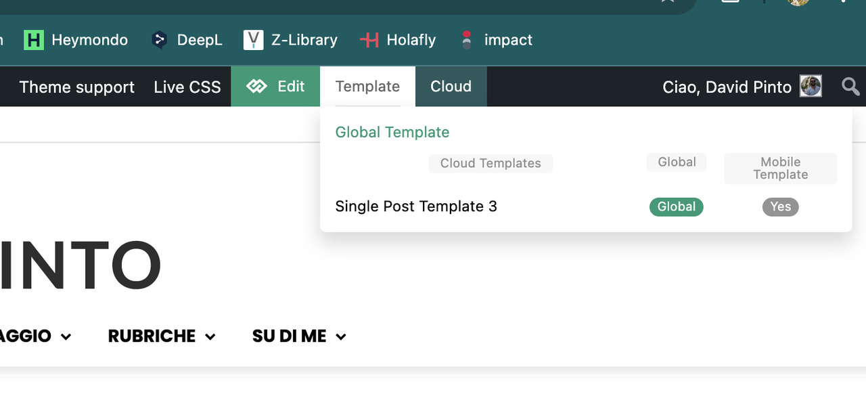Image resolution: width=866 pixels, height=394 pixels.
Task: Click the Z-Library bookmark icon
Action: [x=253, y=40]
